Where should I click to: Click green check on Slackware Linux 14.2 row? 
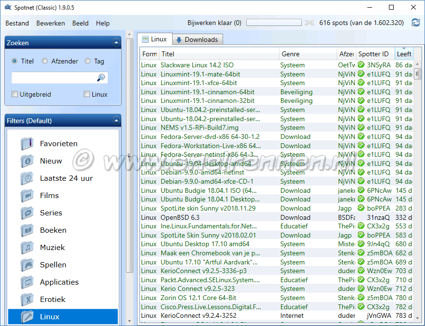361,65
